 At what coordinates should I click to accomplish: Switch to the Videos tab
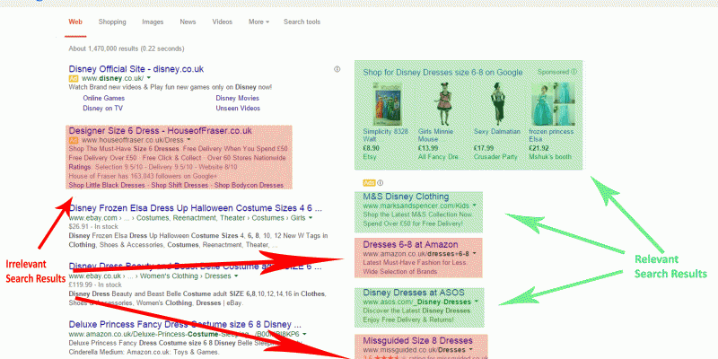(x=222, y=22)
